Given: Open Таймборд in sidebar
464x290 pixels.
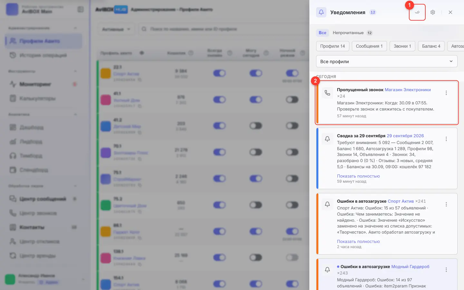Looking at the screenshot, I should 43,156.
